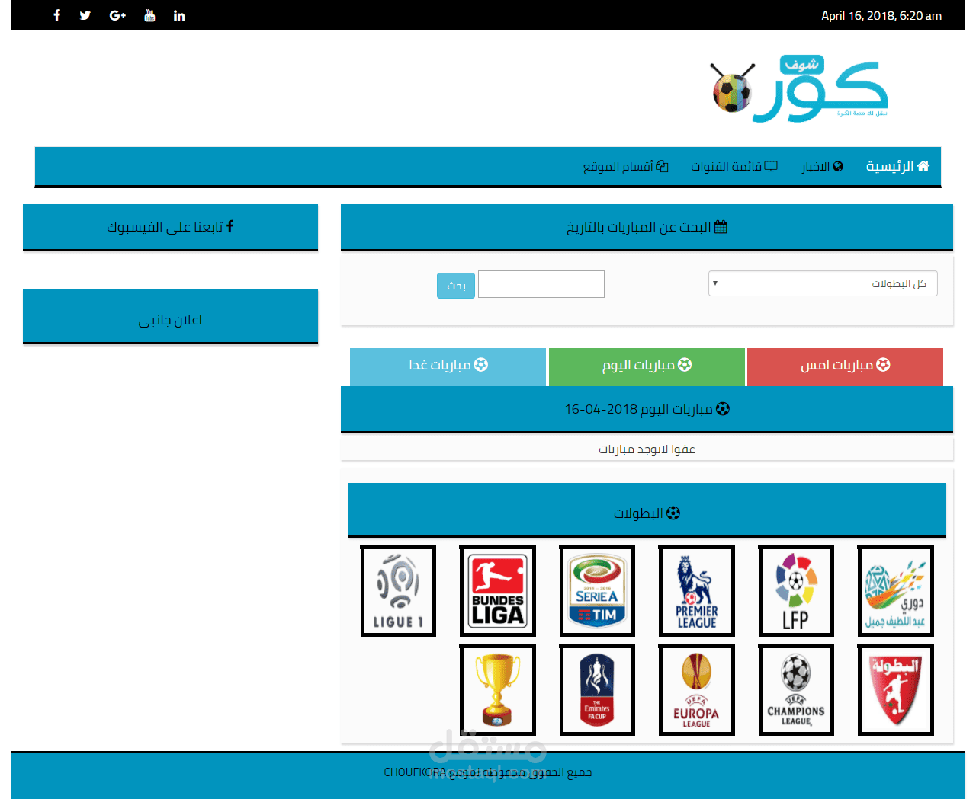The height and width of the screenshot is (799, 976).
Task: Click the Chouf Kora site logo
Action: [x=799, y=89]
